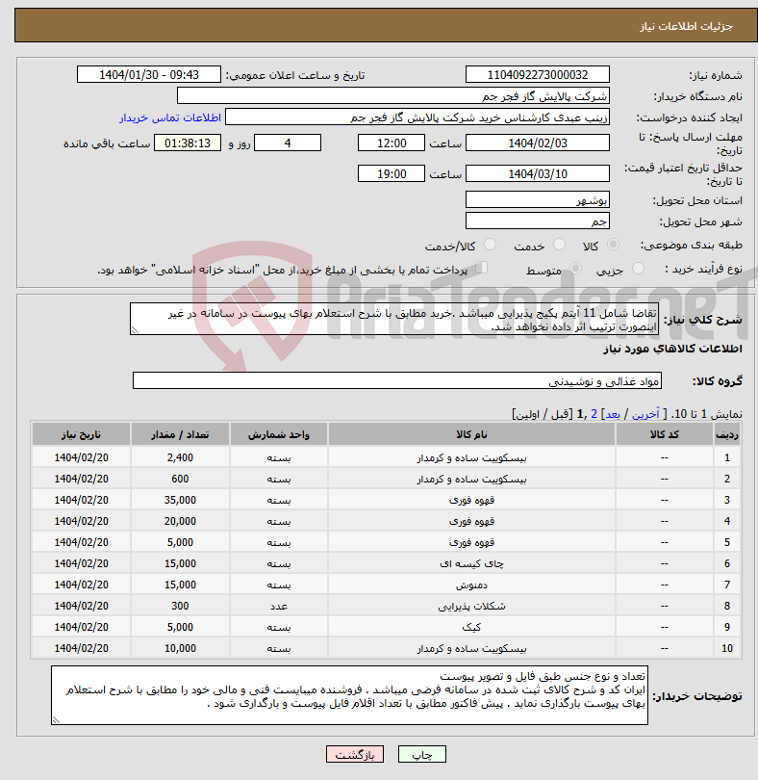Click قهوه فوری in row 5

(x=471, y=542)
